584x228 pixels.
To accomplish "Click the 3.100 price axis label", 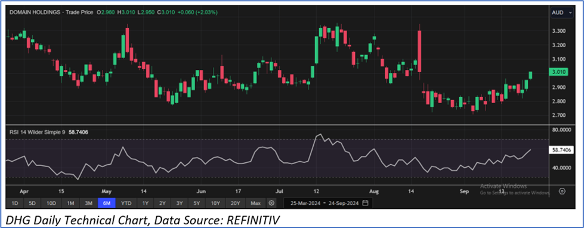I will click(559, 59).
